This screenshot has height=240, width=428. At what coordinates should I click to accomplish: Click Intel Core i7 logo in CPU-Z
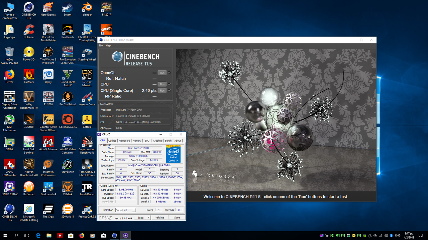pyautogui.click(x=173, y=154)
